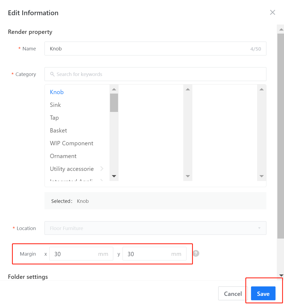Expand the Utility accessorie submenu chevron

(102, 169)
